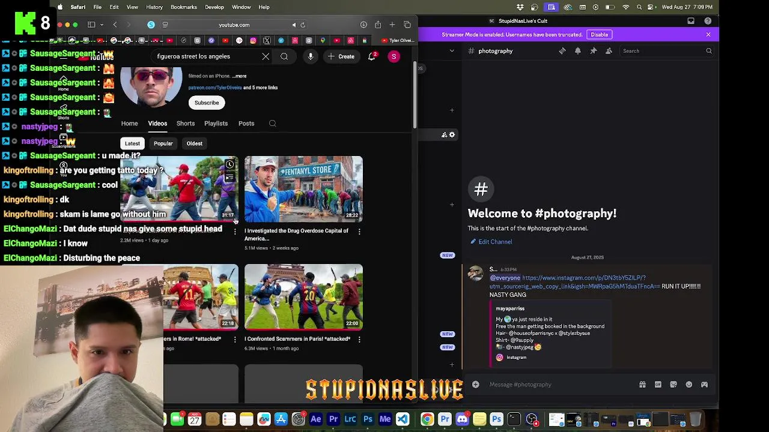Open the Bookmarks menu in the menu bar
The height and width of the screenshot is (432, 769).
[184, 7]
